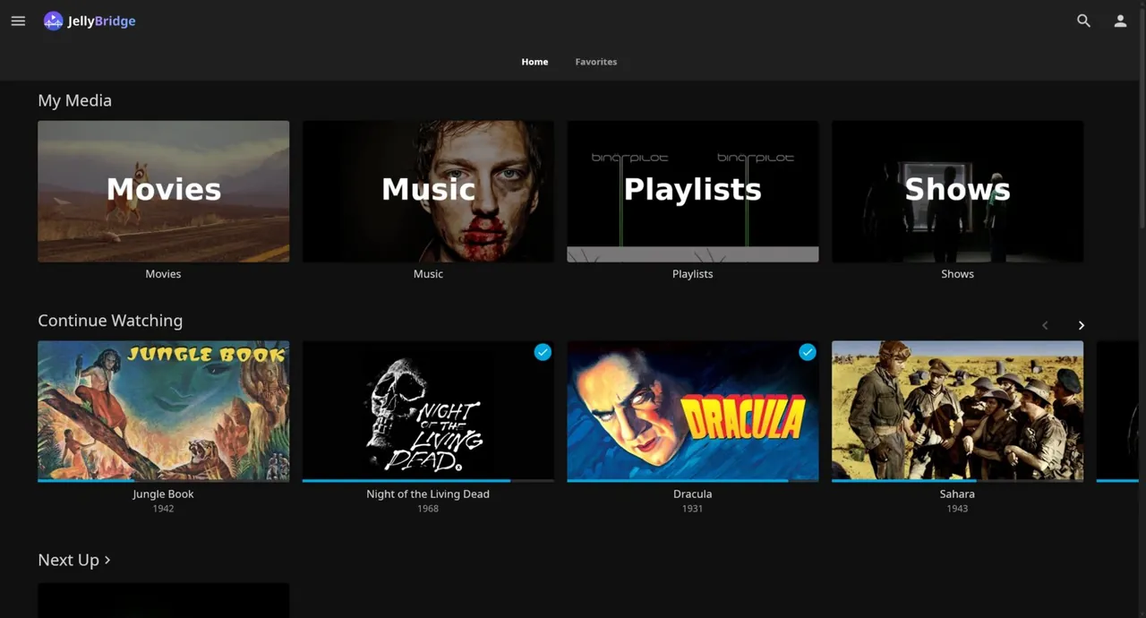Click the 1942 year under Jungle Book

coord(163,509)
